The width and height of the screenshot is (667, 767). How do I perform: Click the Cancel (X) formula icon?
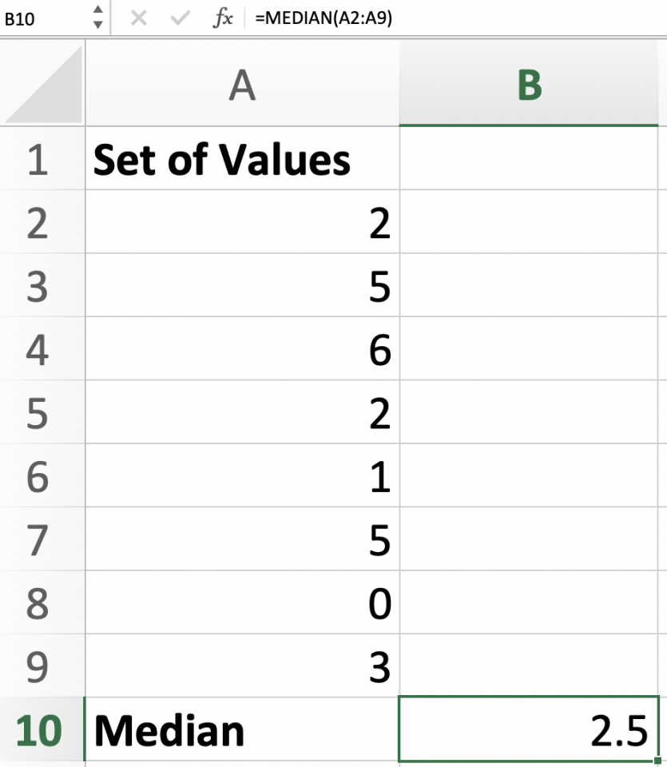pos(139,18)
